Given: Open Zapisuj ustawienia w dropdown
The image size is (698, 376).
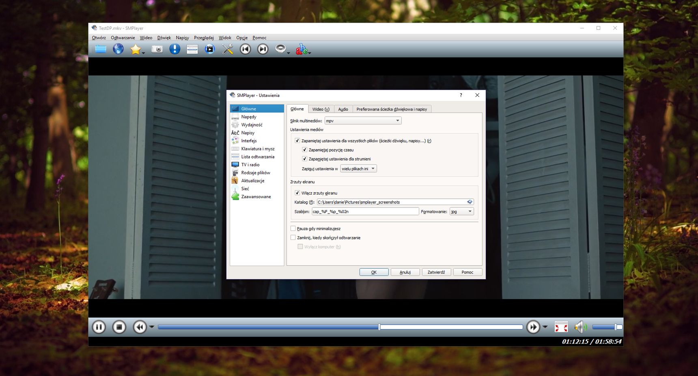Looking at the screenshot, I should pyautogui.click(x=358, y=169).
